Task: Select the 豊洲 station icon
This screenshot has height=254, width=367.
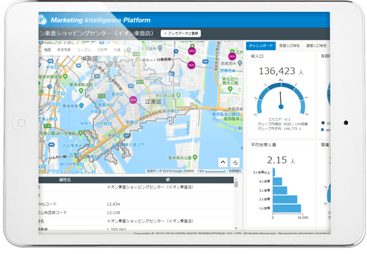Action: [121, 94]
